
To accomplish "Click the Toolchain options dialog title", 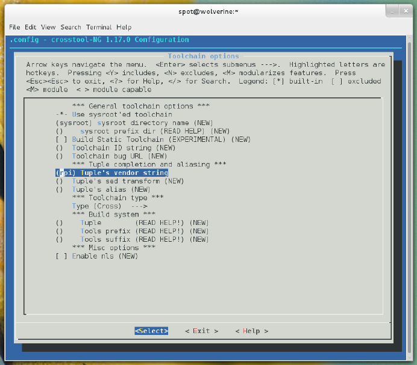I will [x=204, y=56].
